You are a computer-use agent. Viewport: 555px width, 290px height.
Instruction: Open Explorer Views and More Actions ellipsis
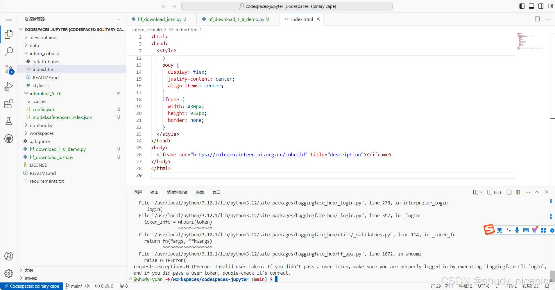pos(118,19)
